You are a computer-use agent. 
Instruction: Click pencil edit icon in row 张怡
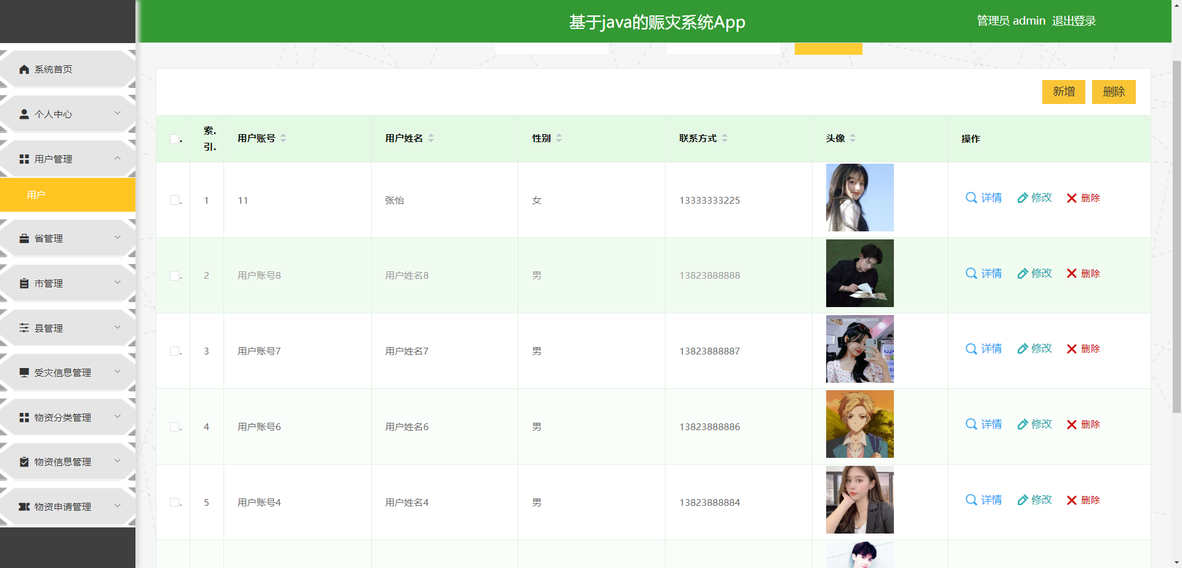(x=1023, y=198)
